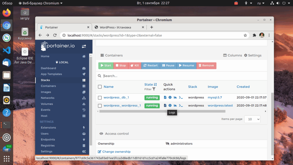This screenshot has width=293, height=165.
Task: Launch Firefox from the dock
Action: point(7,13)
